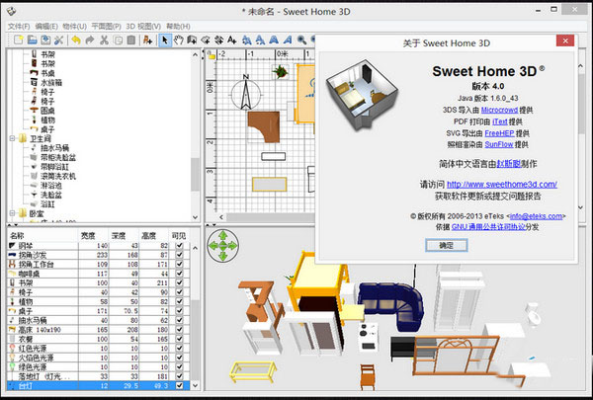Open the SunFlow link
593x400 pixels.
(499, 144)
